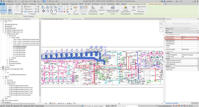Viewport: 199px width, 107px height.
Task: Click the Rotate tool circular arrow icon
Action: pyautogui.click(x=51, y=11)
